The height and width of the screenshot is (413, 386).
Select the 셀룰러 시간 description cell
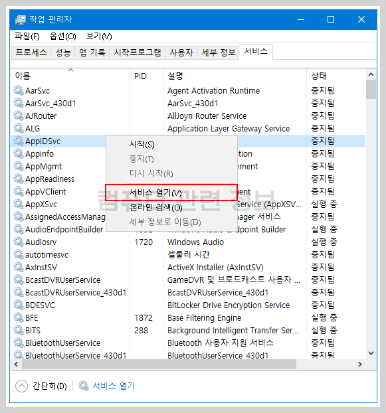point(189,255)
